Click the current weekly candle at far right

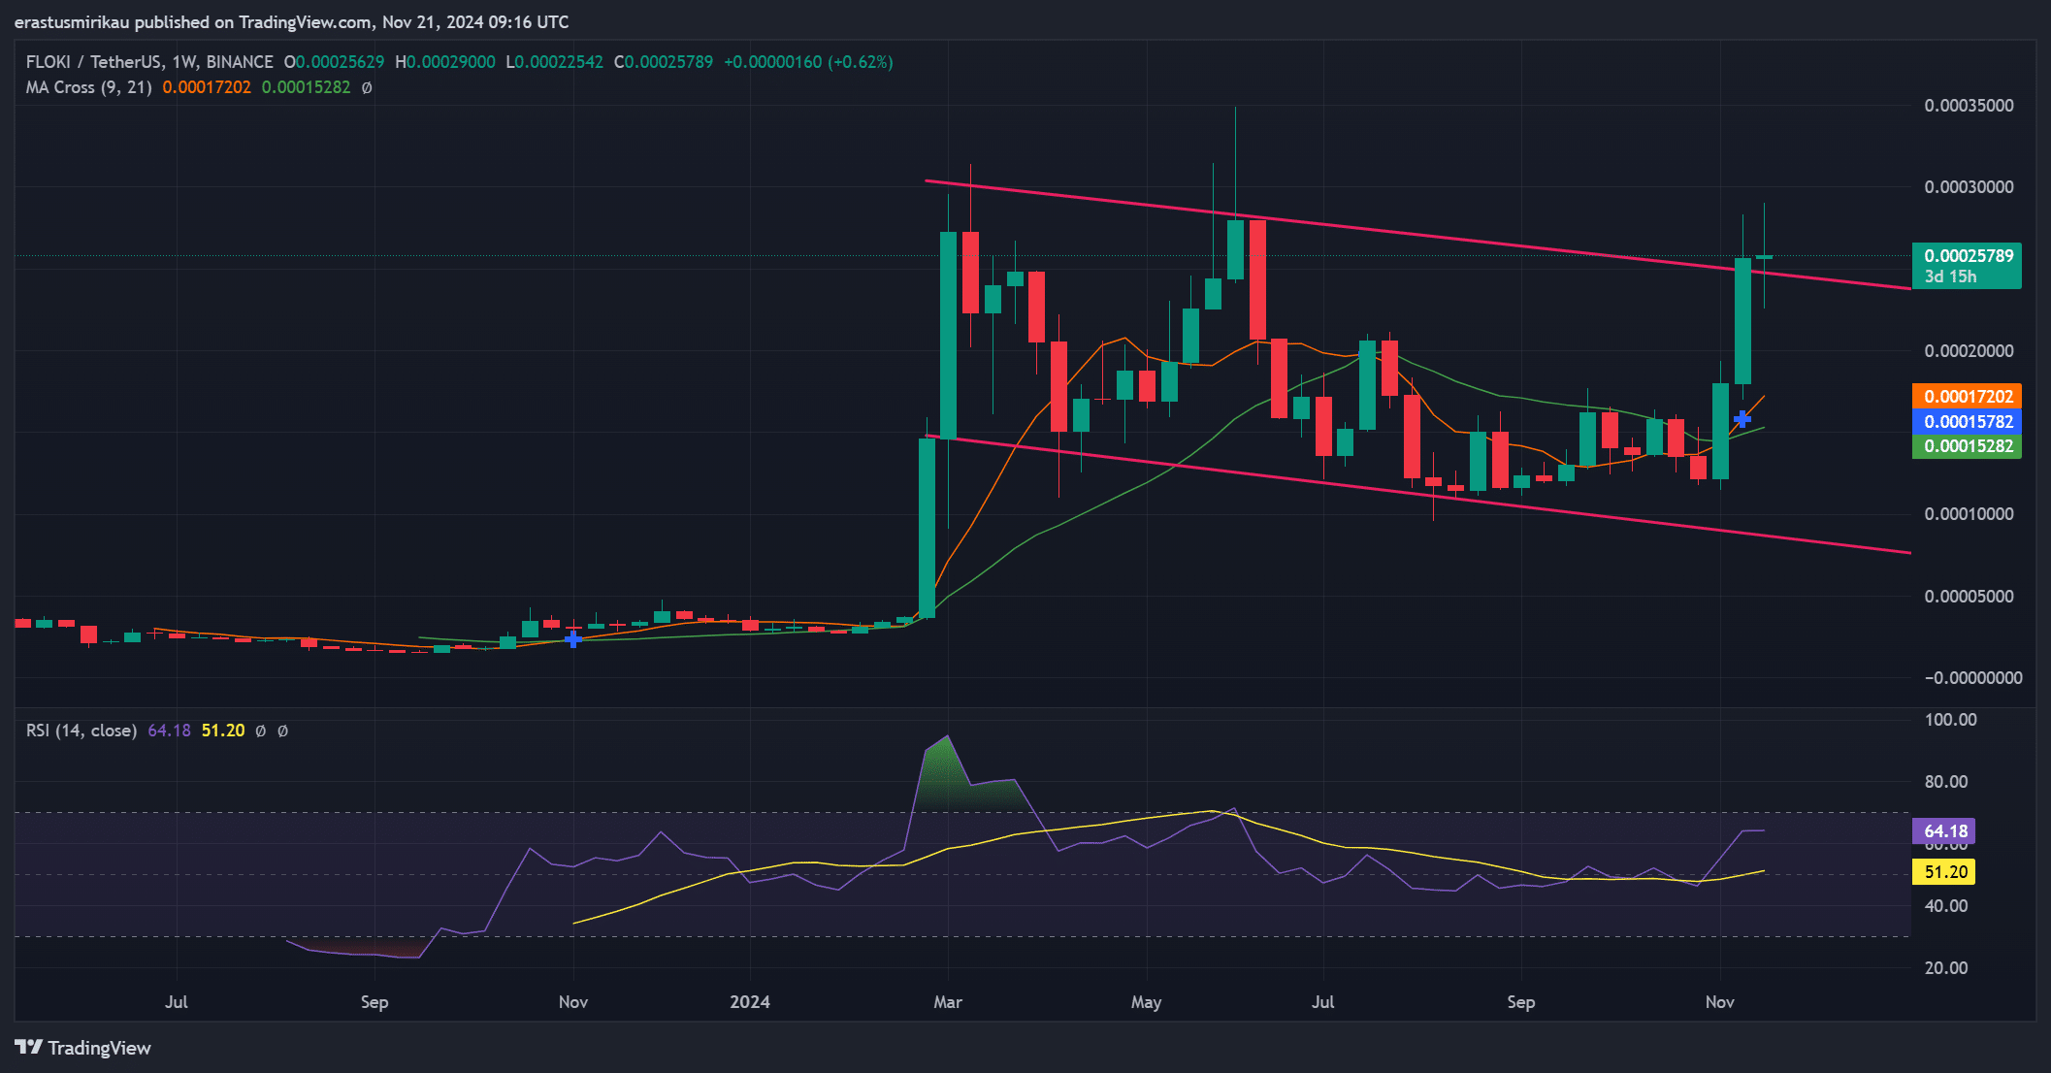(x=1764, y=257)
